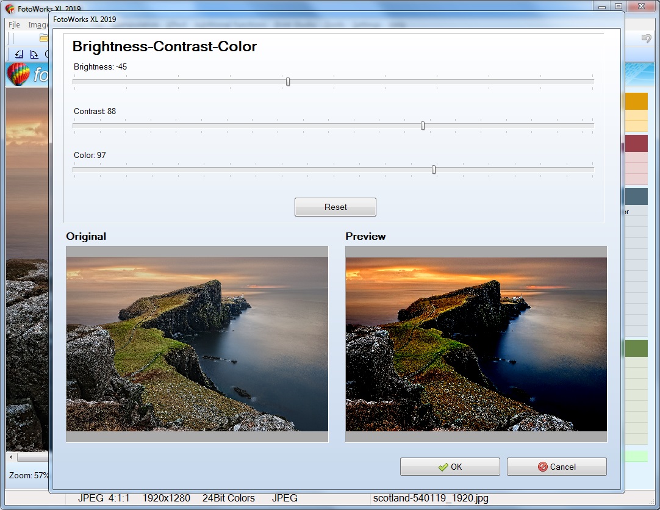
Task: Dismiss the dialog with Cancel
Action: [556, 467]
